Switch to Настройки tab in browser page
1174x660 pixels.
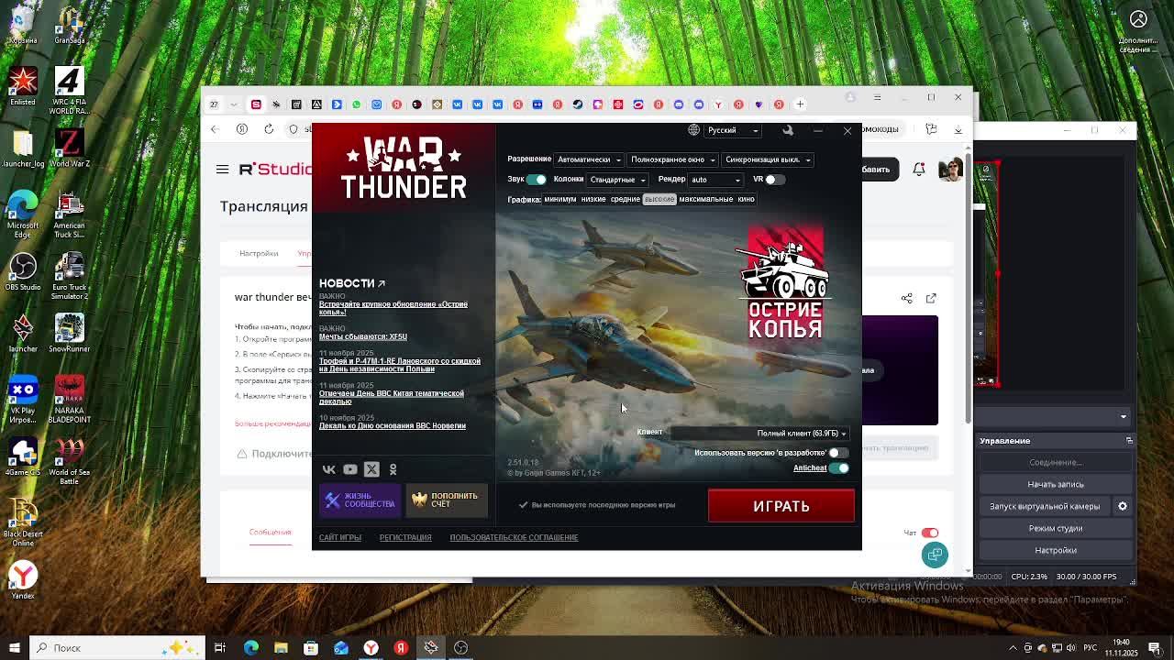(259, 254)
